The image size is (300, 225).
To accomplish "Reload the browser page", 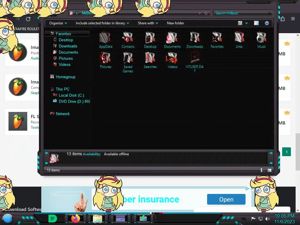I will [28, 19].
